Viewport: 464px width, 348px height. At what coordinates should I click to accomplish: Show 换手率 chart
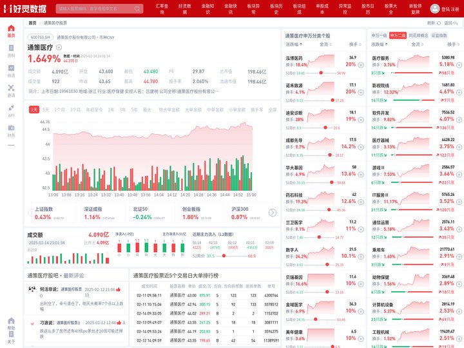(256, 110)
